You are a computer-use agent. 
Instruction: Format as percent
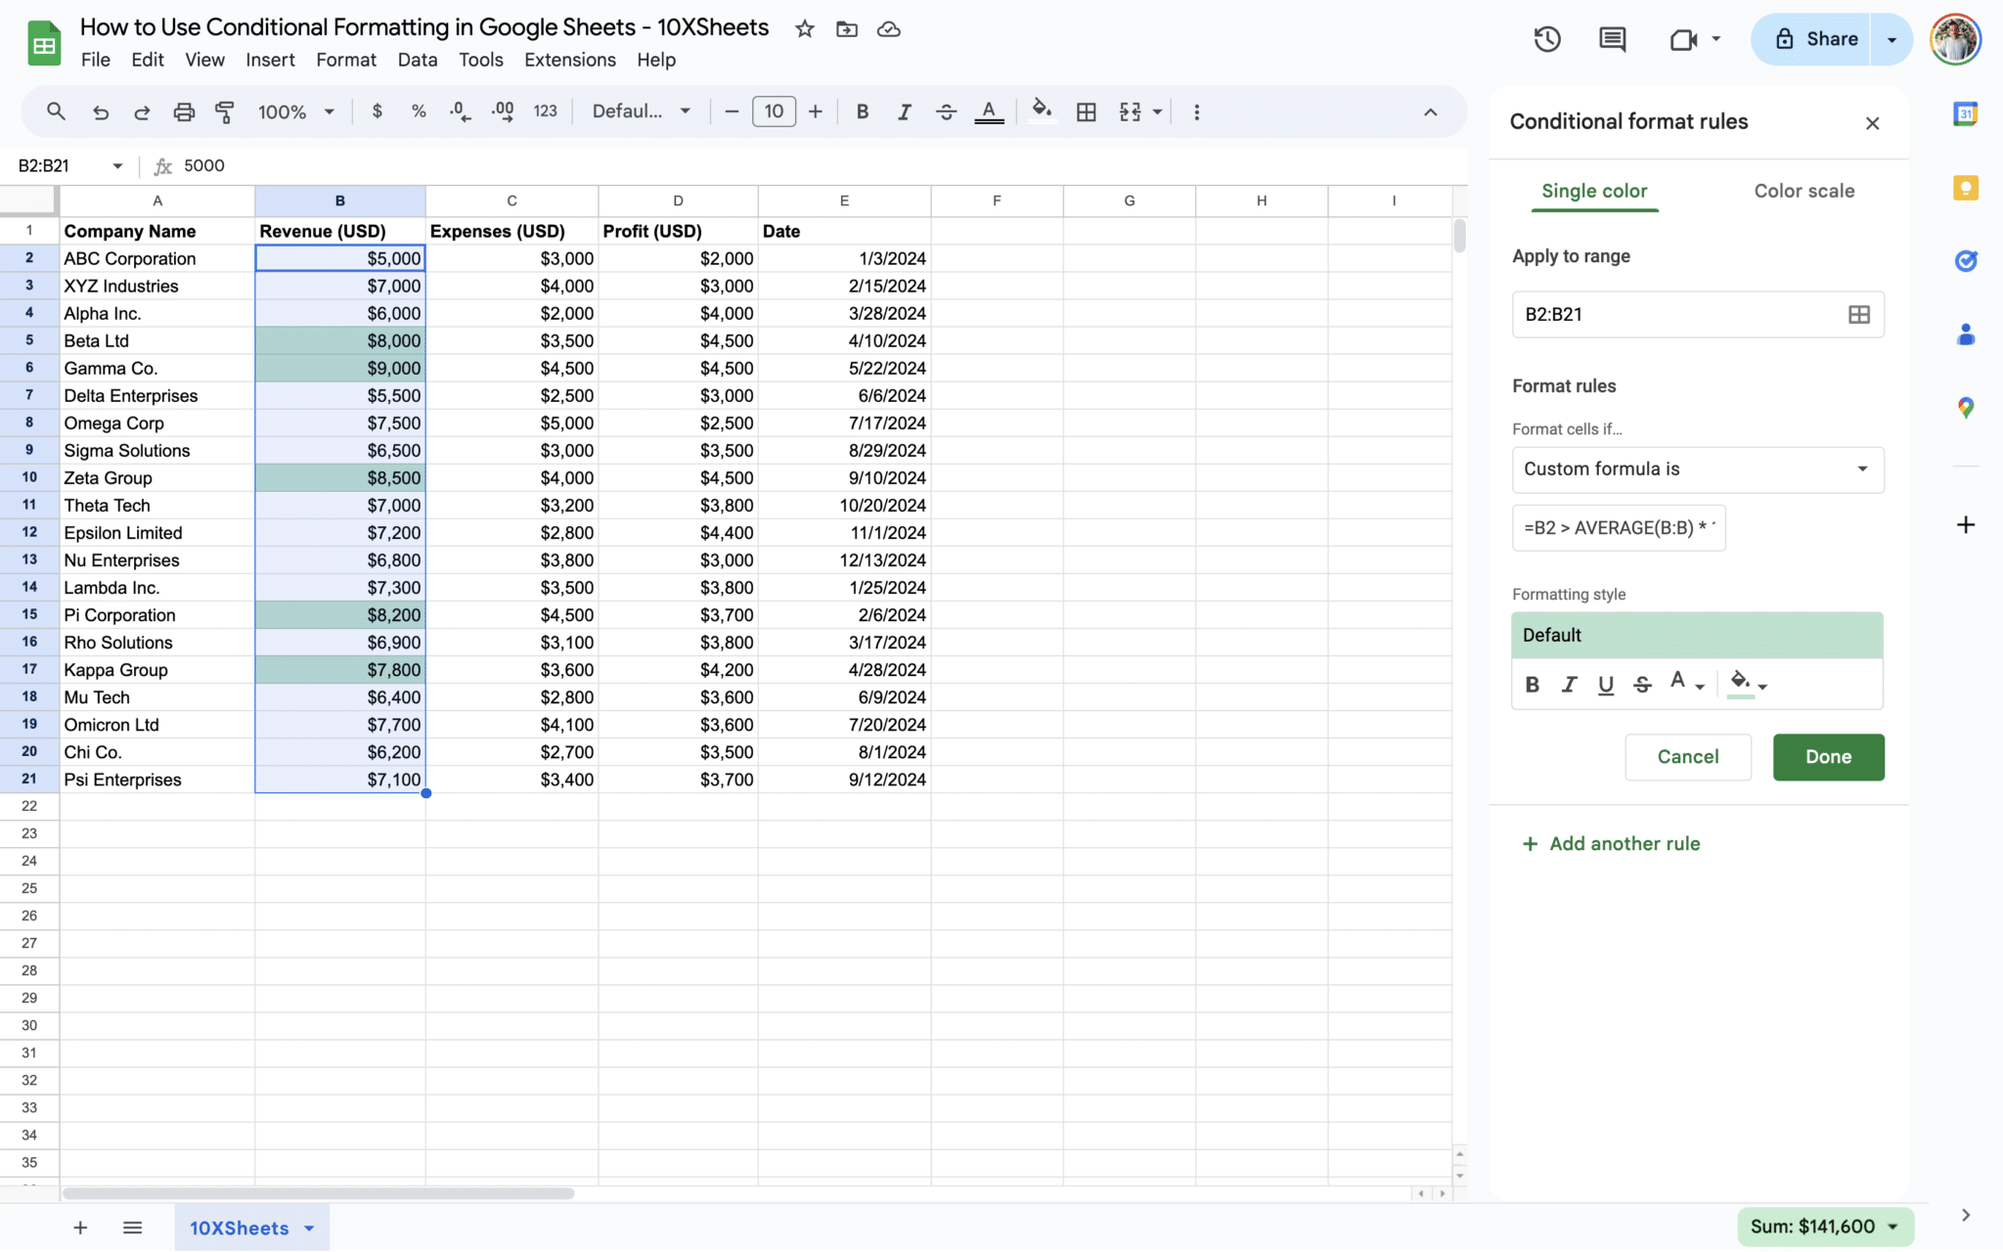point(419,112)
